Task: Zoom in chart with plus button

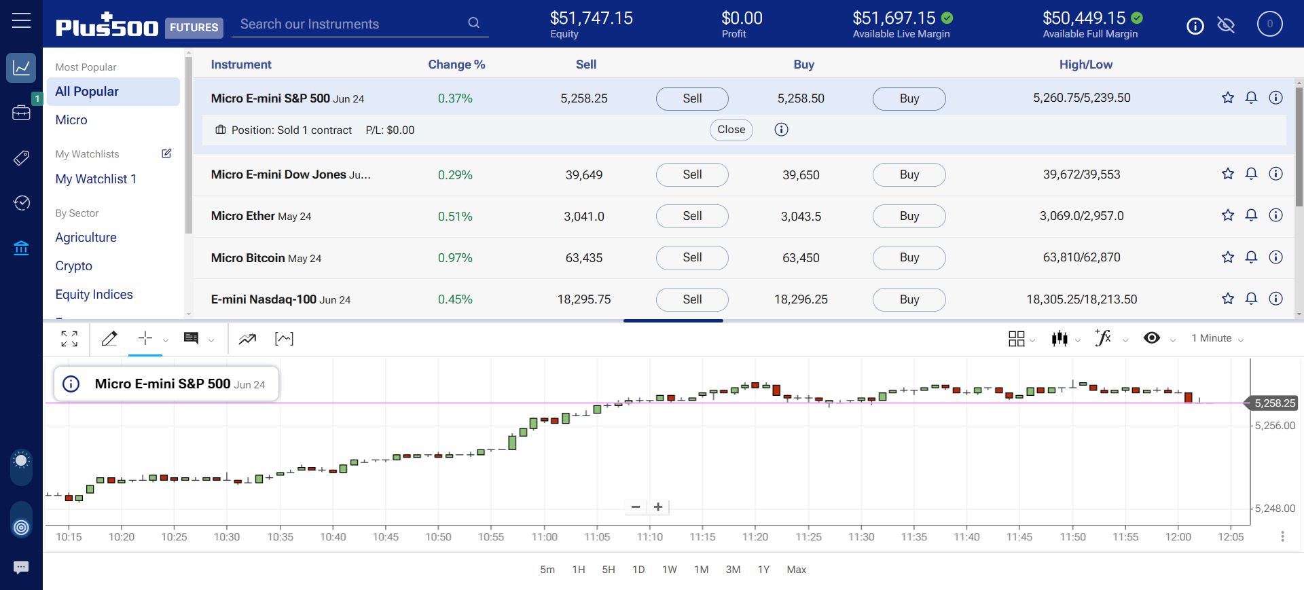Action: [658, 507]
